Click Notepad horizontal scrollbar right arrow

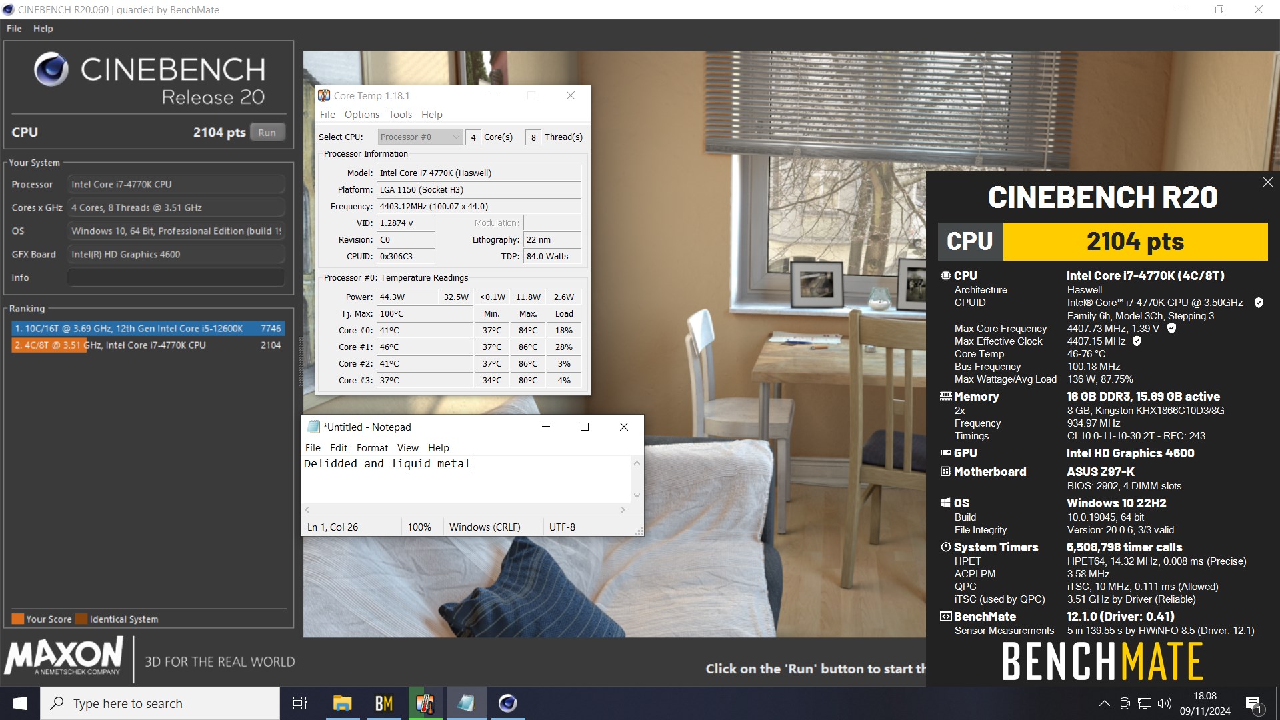[x=623, y=509]
